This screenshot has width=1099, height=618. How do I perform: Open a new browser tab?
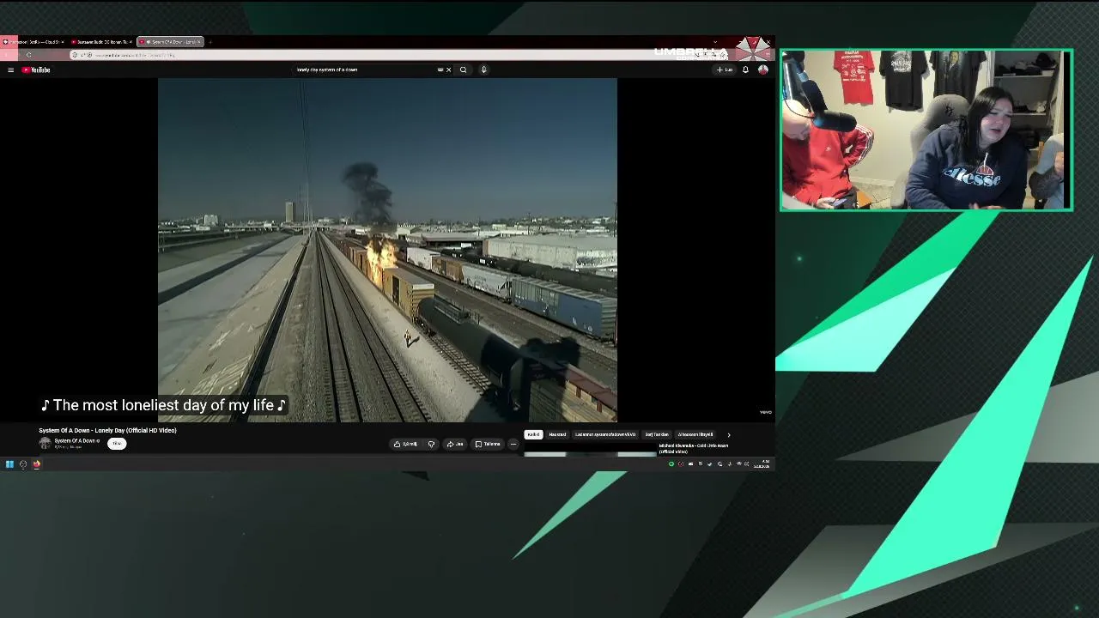[x=210, y=41]
